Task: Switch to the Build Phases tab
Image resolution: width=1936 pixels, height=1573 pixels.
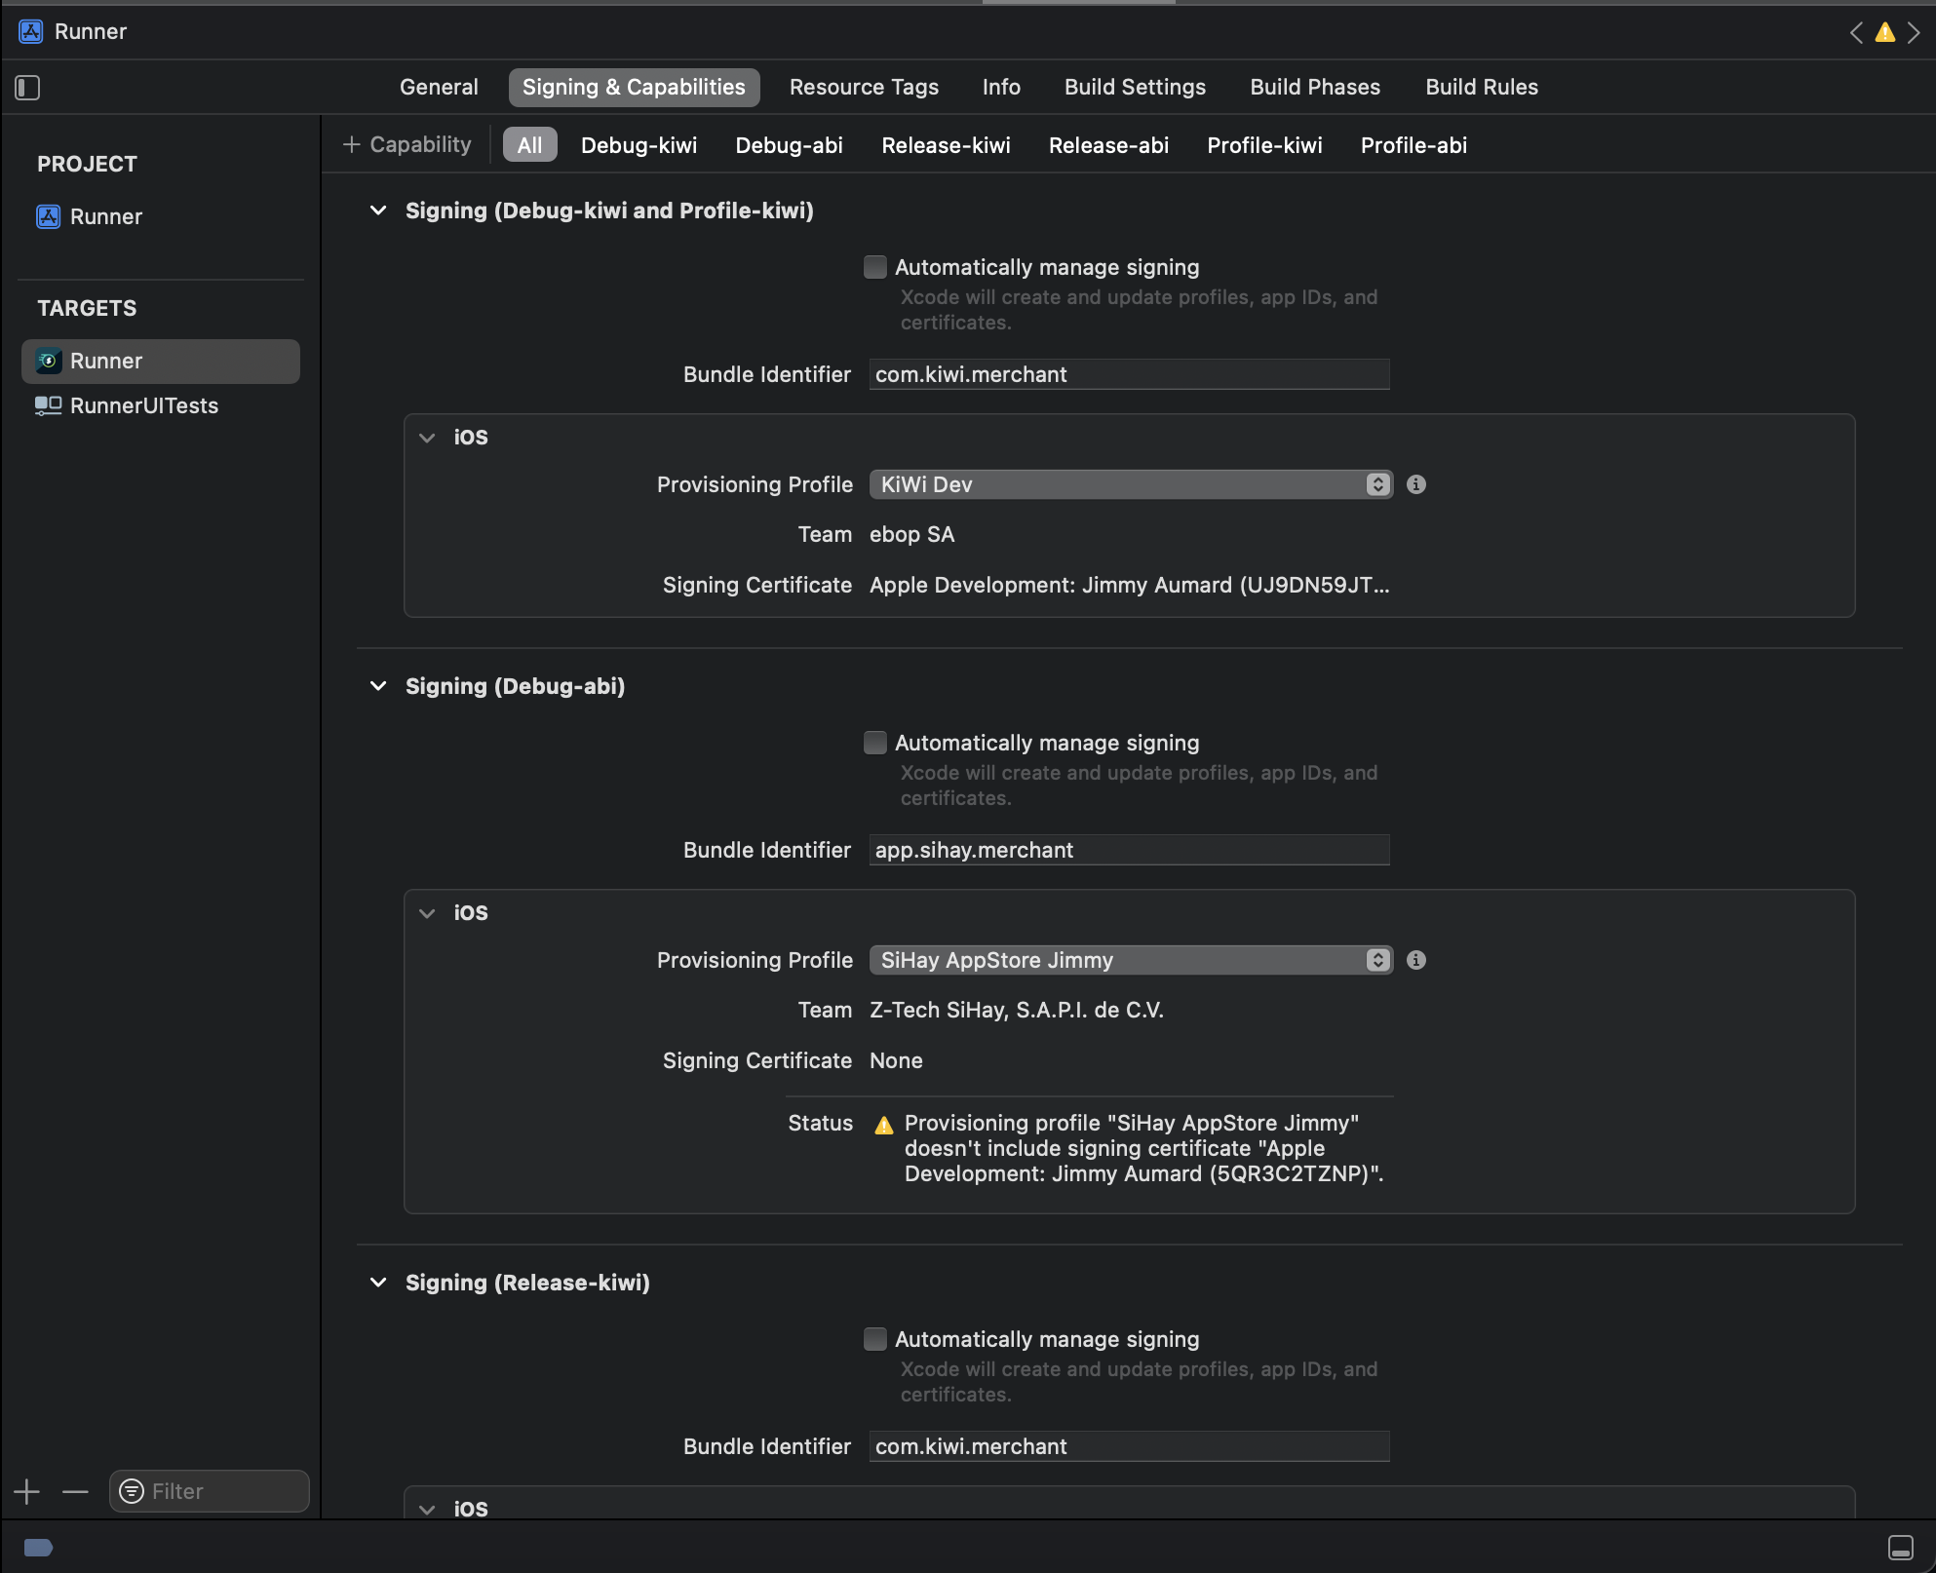Action: tap(1314, 87)
